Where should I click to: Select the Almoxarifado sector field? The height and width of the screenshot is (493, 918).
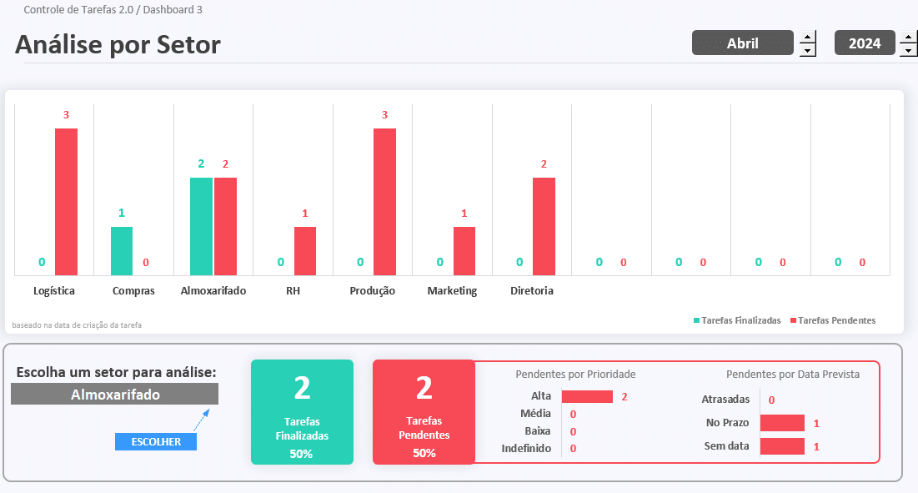coord(115,394)
